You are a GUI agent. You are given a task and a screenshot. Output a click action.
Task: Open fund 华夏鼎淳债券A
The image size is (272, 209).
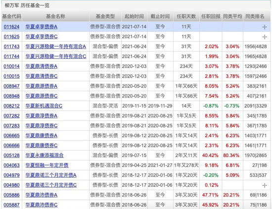pos(41,116)
